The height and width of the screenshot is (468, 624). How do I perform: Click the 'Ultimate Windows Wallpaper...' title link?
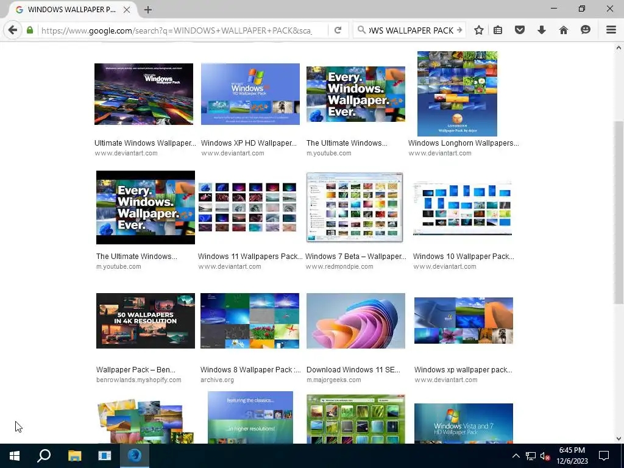(145, 143)
